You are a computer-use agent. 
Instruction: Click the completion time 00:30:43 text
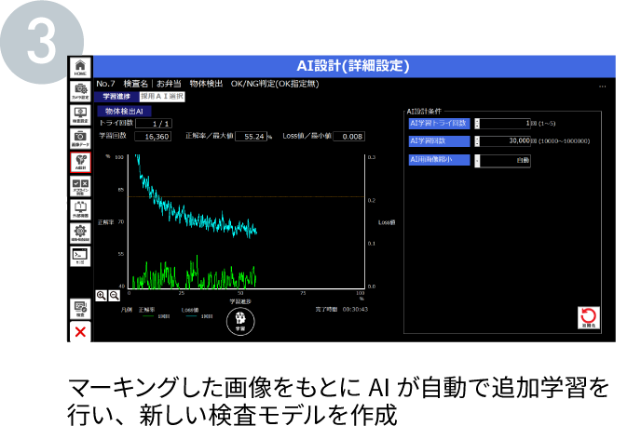click(355, 310)
